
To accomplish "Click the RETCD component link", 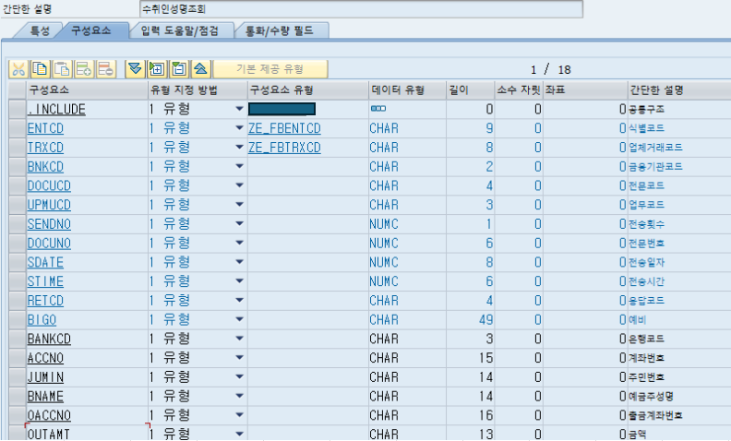I will (45, 300).
